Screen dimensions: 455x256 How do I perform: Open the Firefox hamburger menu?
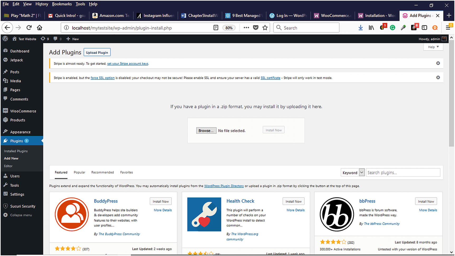click(x=448, y=28)
